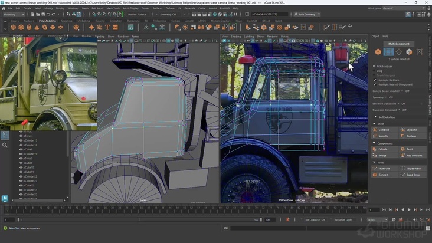Click the redo arrow icon
Viewport: 432px width, 243px height.
(54, 14)
